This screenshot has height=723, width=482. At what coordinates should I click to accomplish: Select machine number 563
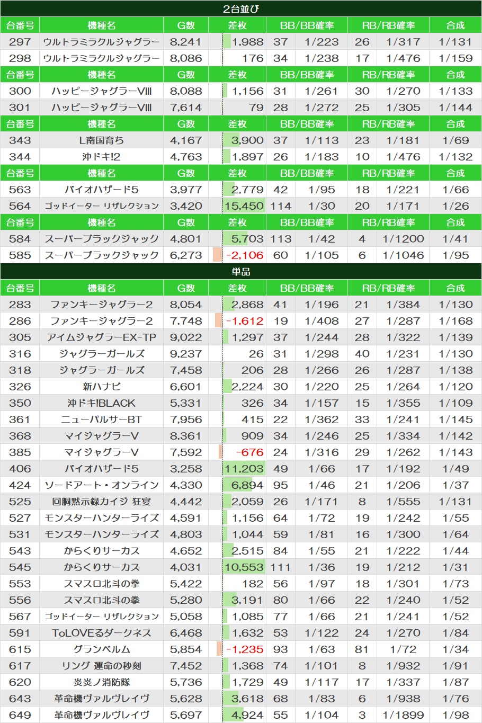[20, 190]
